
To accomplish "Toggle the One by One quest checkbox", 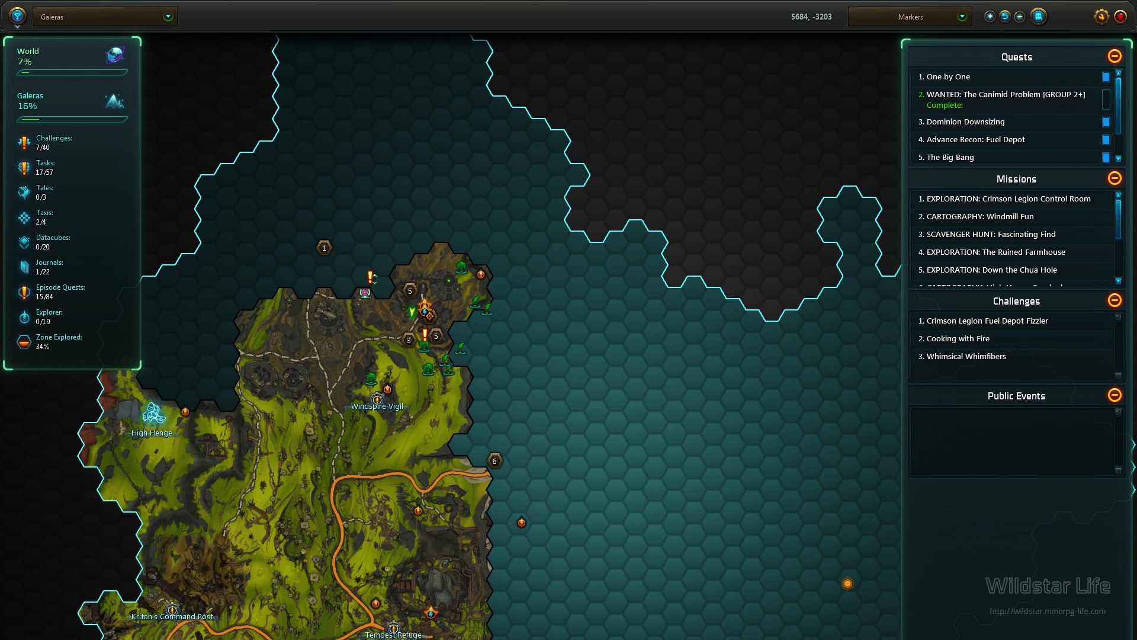I will click(1106, 77).
